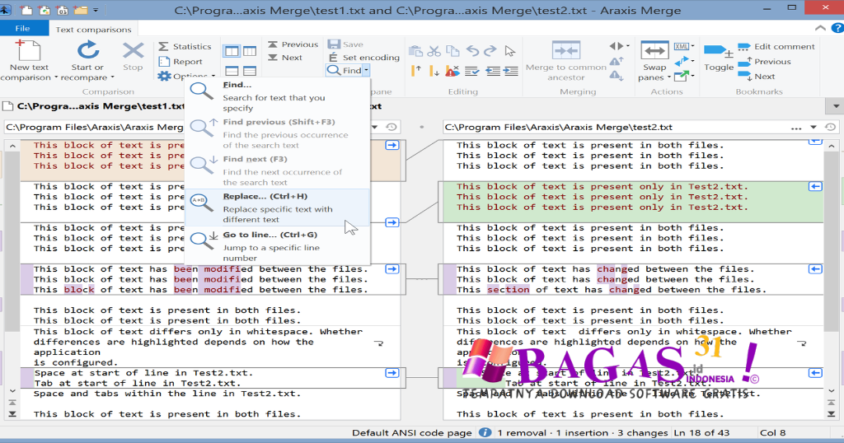
Task: Click Start or recompare refresh icon
Action: point(87,50)
